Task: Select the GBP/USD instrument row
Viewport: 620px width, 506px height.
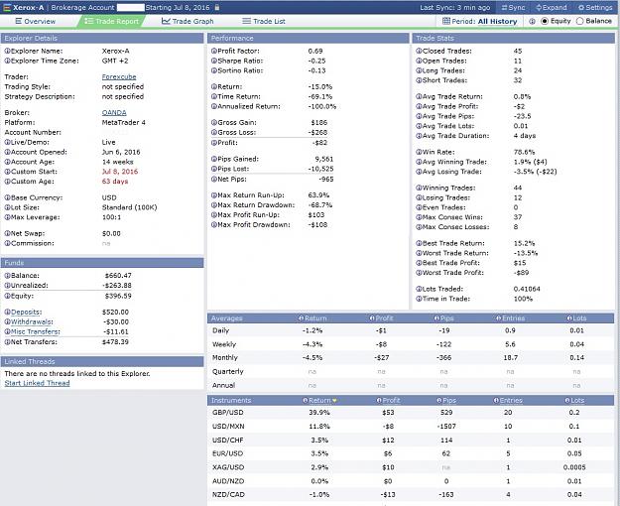Action: click(x=411, y=413)
